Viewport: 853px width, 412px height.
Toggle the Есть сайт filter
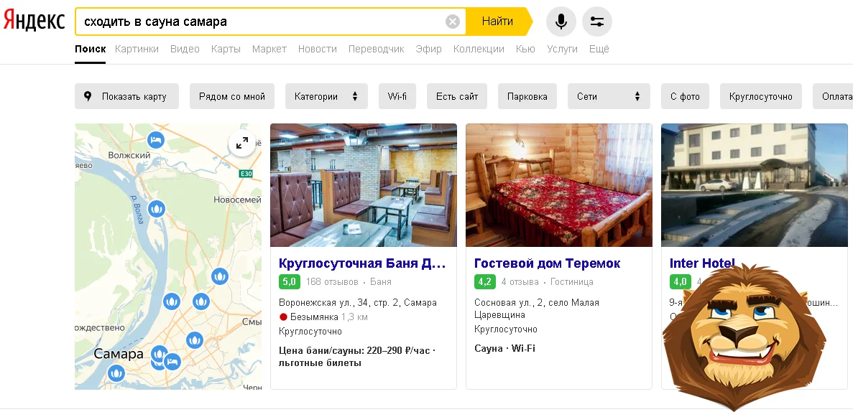click(457, 96)
